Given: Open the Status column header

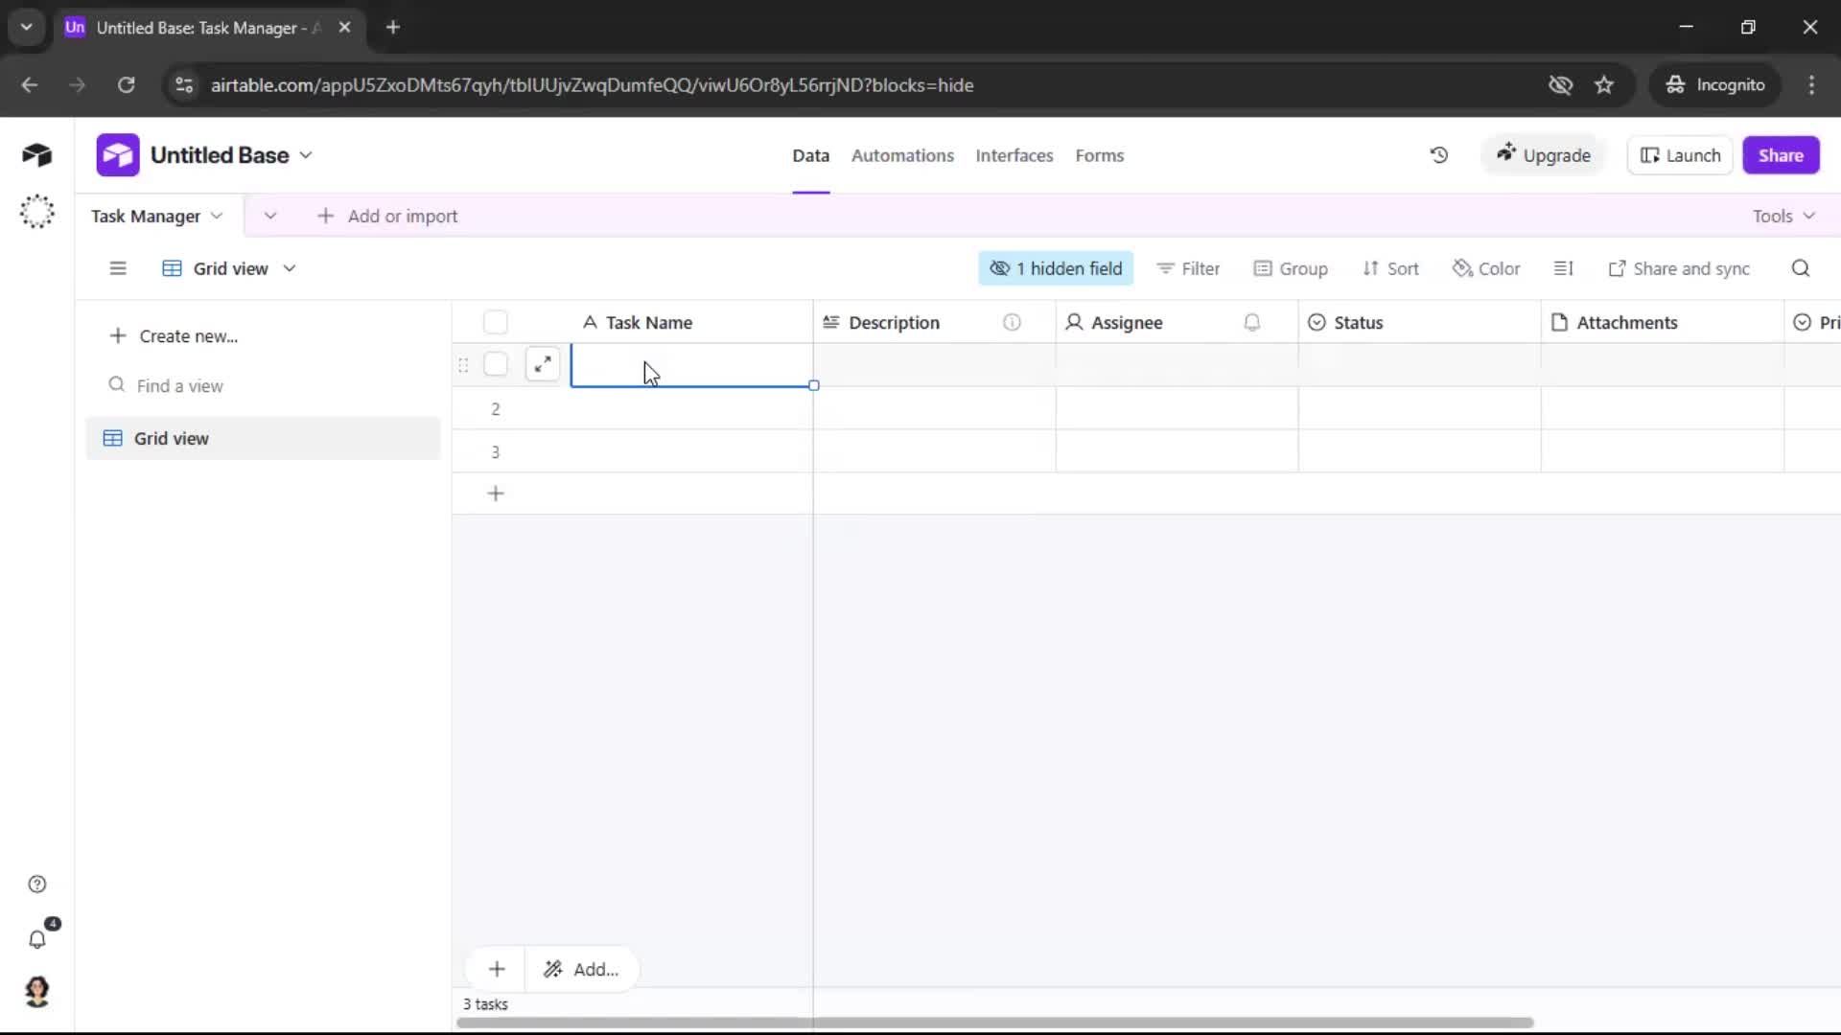Looking at the screenshot, I should pos(1419,323).
